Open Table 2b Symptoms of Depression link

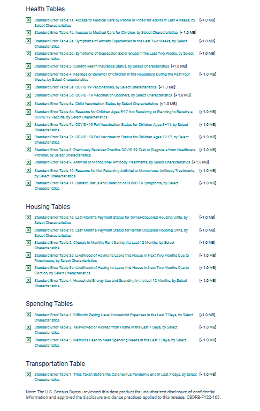tap(114, 56)
